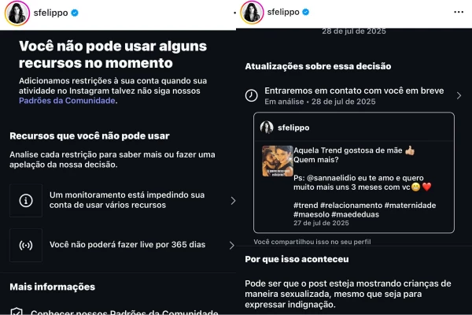The image size is (472, 315).
Task: Click the #maternidade hashtag
Action: pos(410,206)
